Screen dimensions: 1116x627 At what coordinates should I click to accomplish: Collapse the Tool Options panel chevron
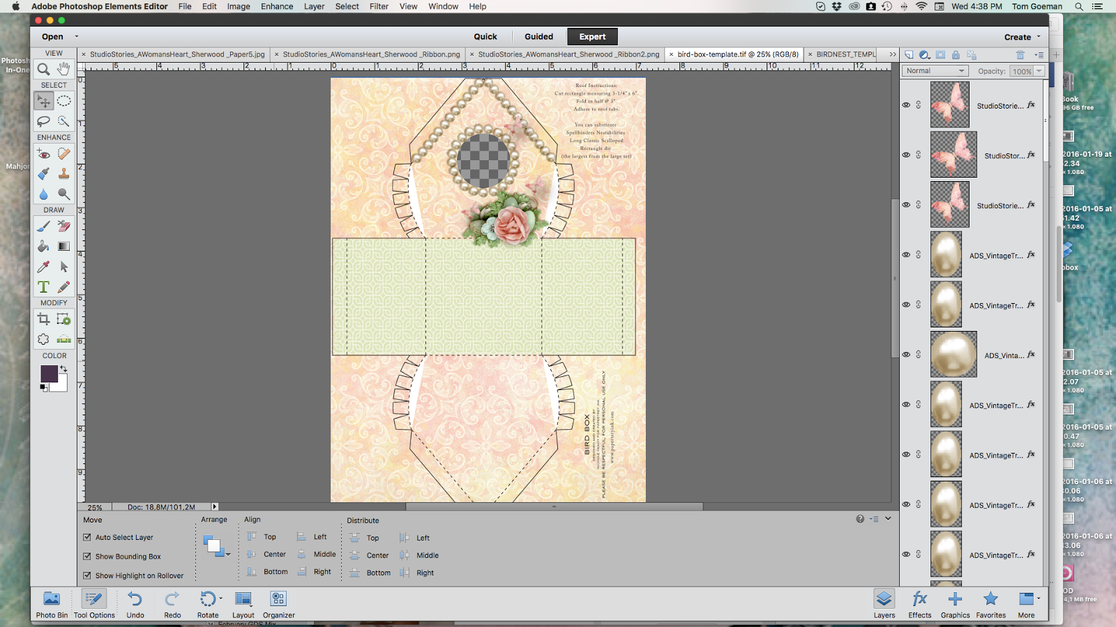point(888,518)
